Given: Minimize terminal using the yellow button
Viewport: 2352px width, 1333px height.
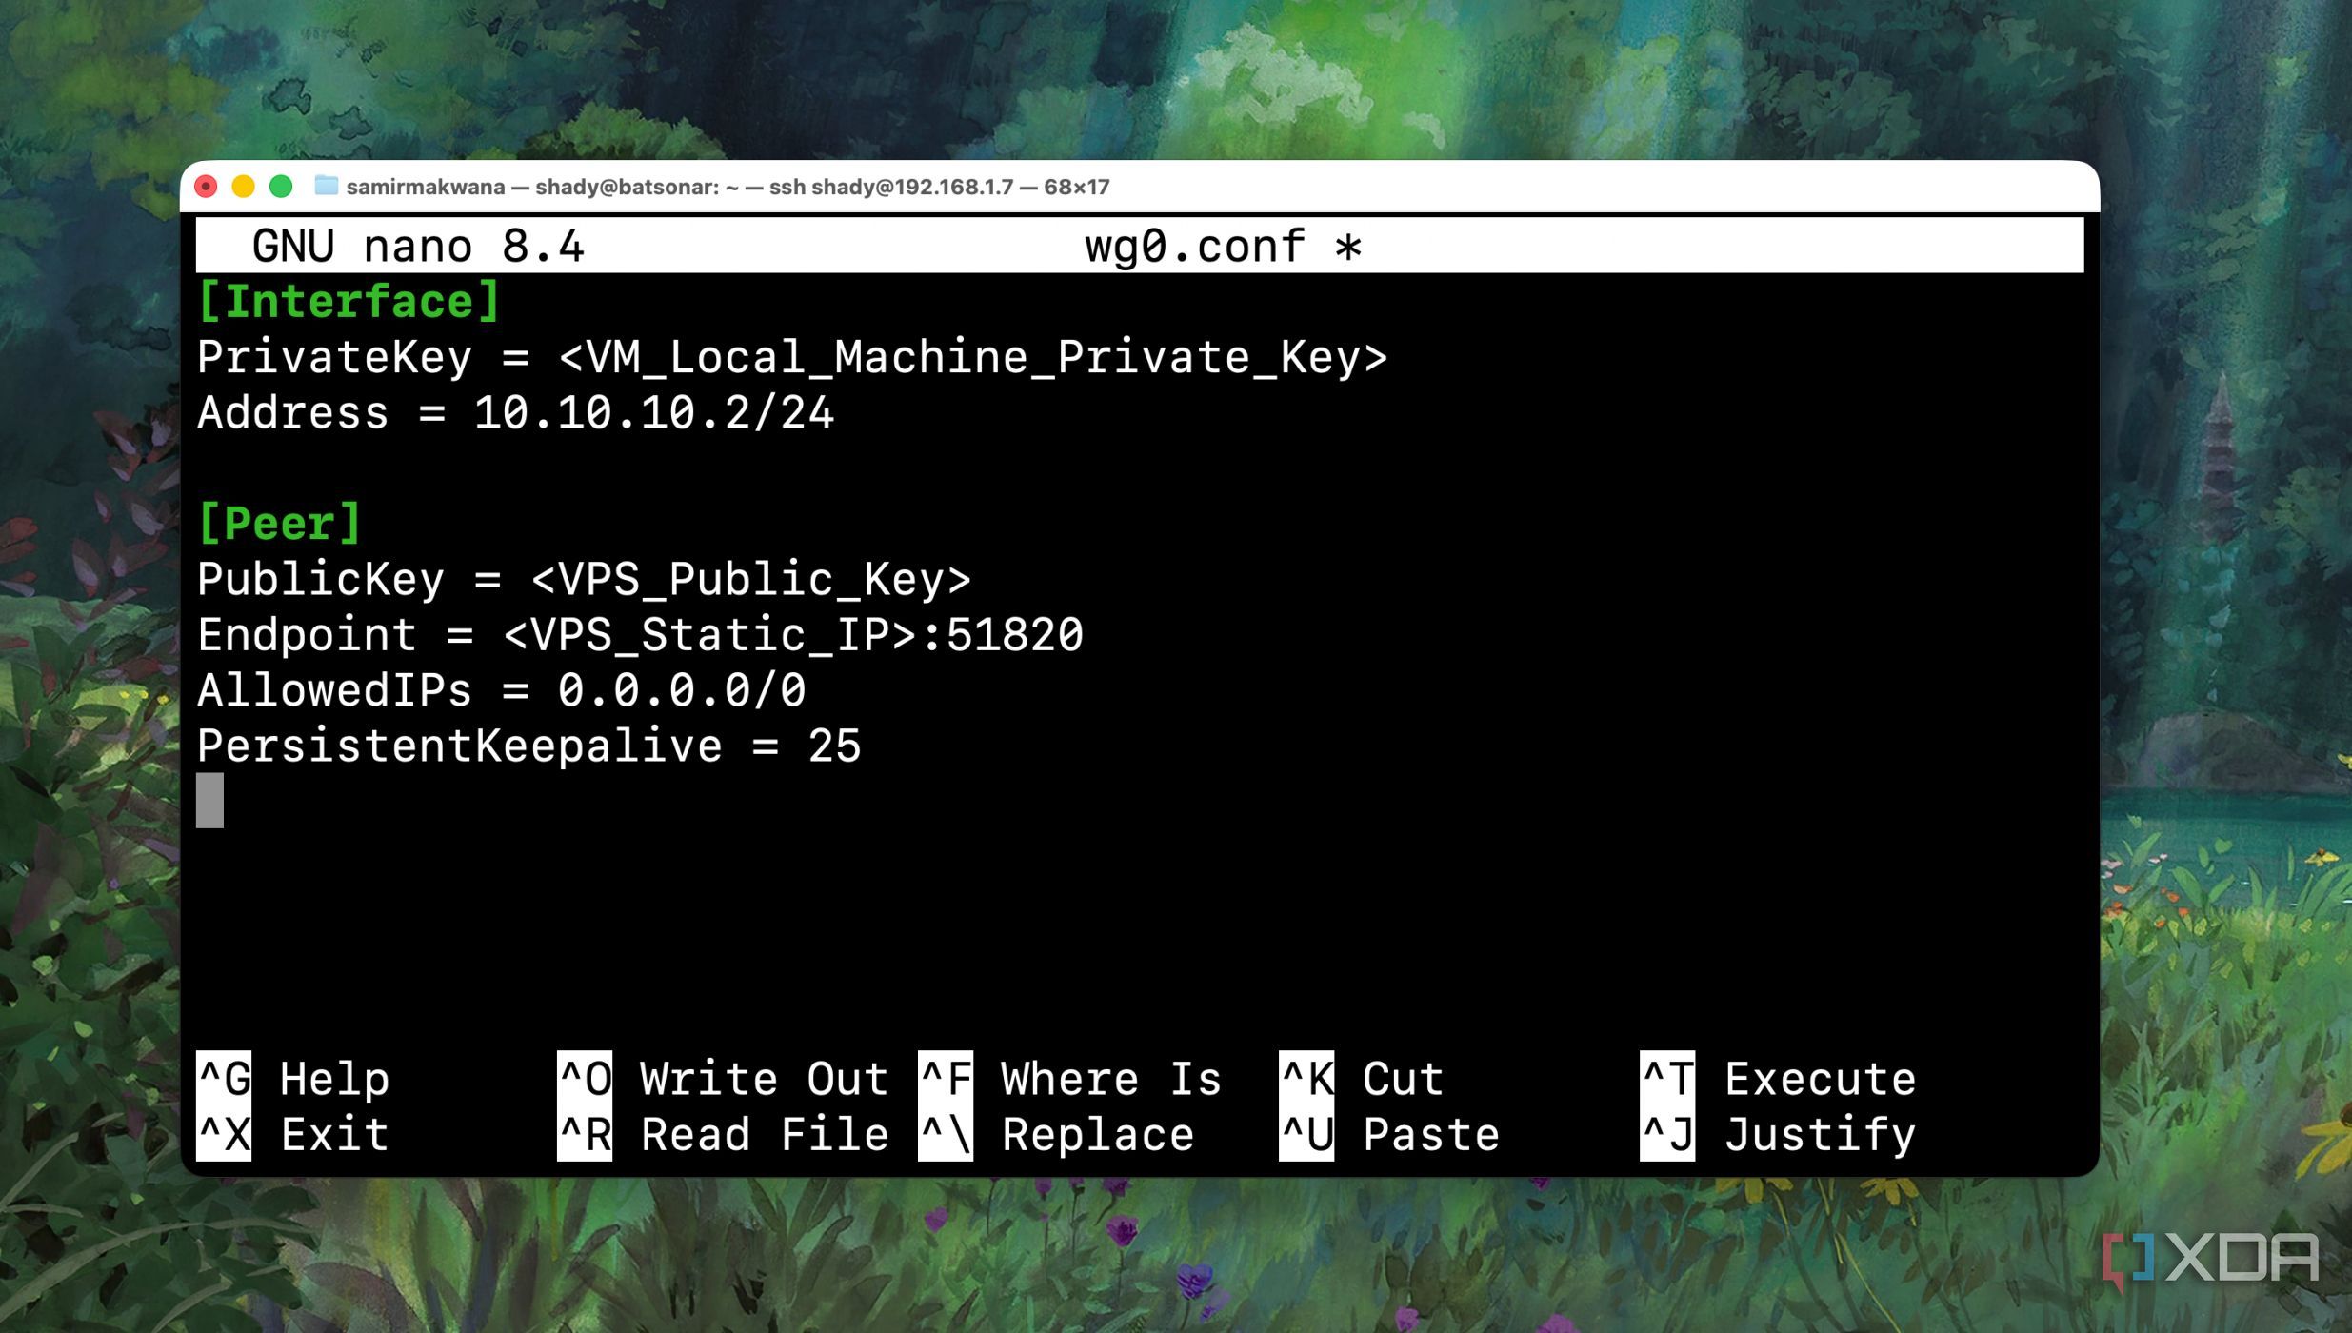Looking at the screenshot, I should 243,187.
